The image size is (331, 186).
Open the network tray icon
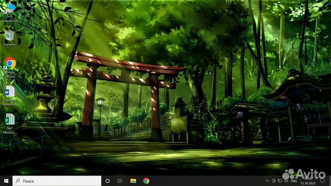click(280, 181)
